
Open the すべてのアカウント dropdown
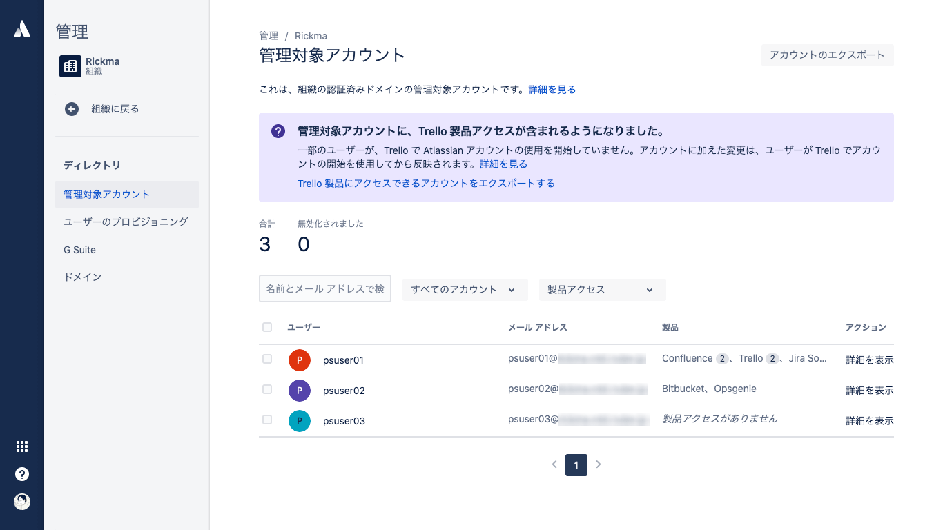[x=465, y=290]
